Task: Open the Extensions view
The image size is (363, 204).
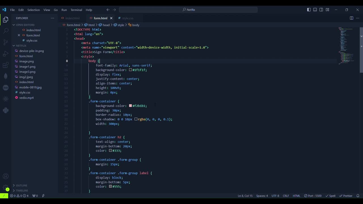Action: [6, 65]
